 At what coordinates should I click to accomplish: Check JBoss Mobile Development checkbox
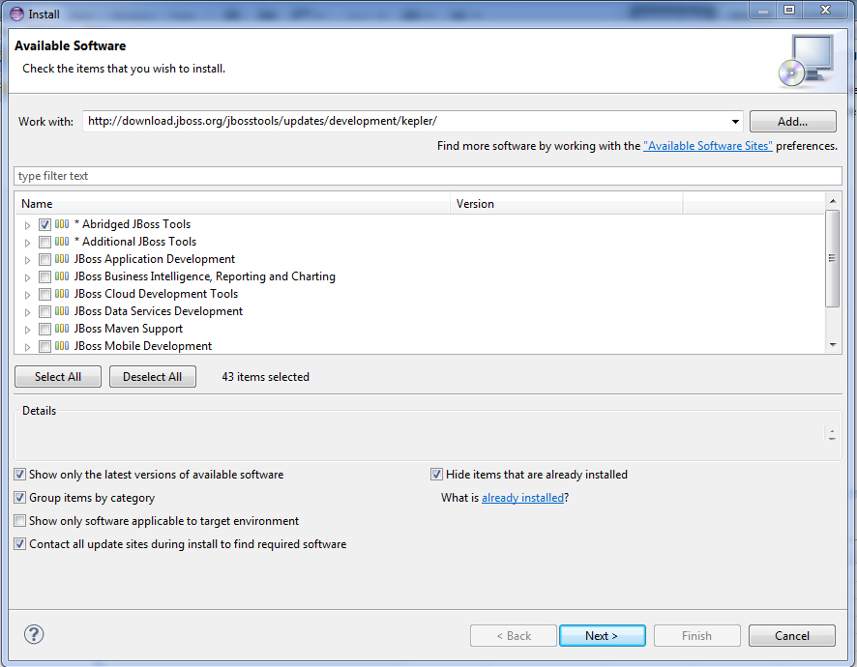[x=44, y=346]
